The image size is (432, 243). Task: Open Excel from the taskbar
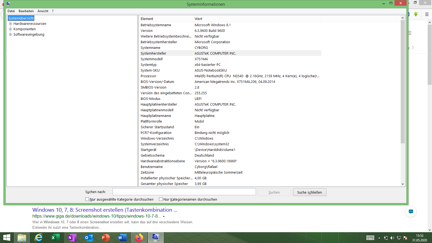[55, 238]
